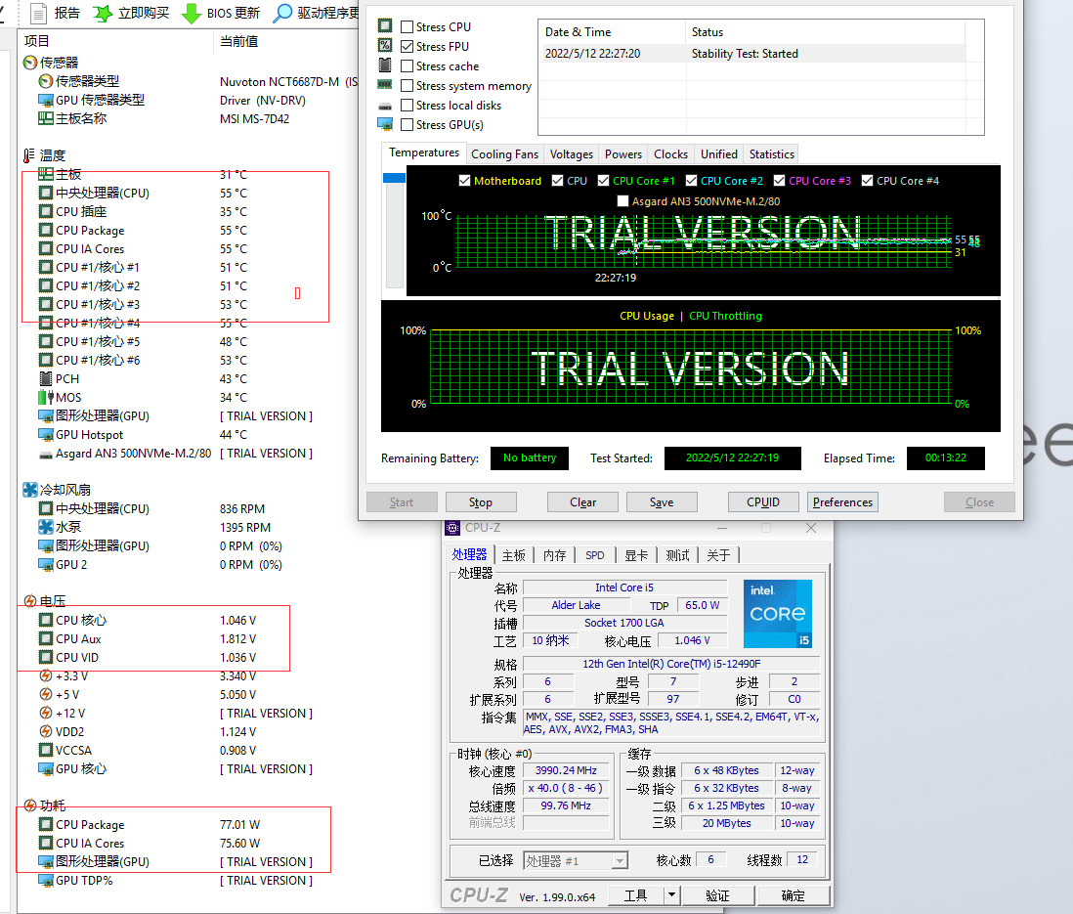Click the PCH chip icon

coord(46,378)
